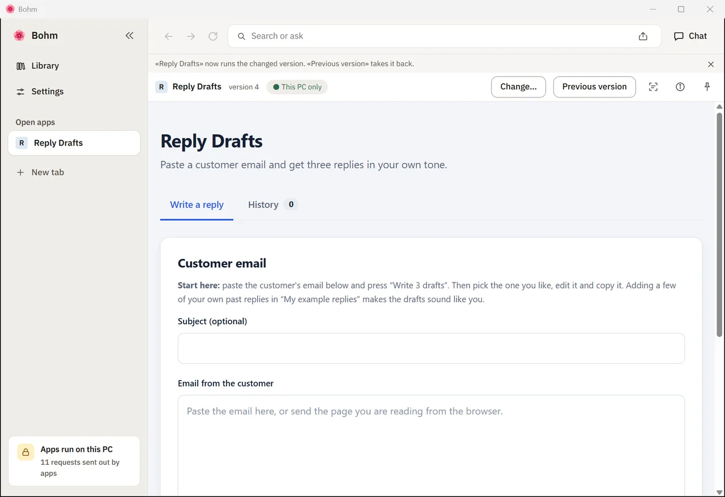Click the Apps run on this PC card
This screenshot has width=725, height=497.
click(x=74, y=461)
